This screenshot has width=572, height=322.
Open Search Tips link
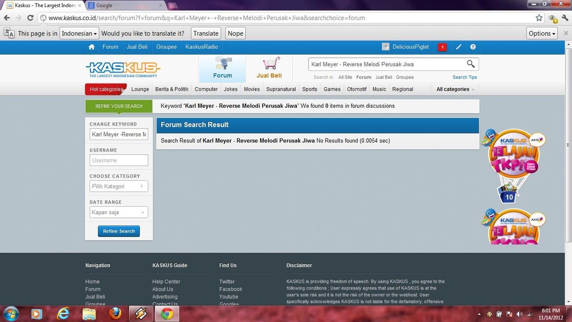click(465, 77)
